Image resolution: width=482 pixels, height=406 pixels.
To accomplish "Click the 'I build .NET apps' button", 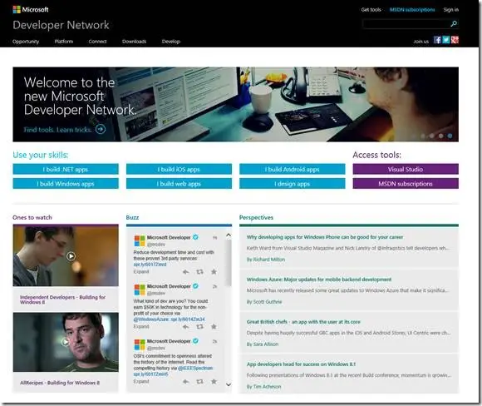I will (66, 169).
